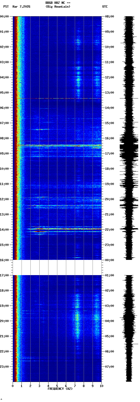Click the 20:00 UTC label on right axis
140x402 pixels.
110,199
